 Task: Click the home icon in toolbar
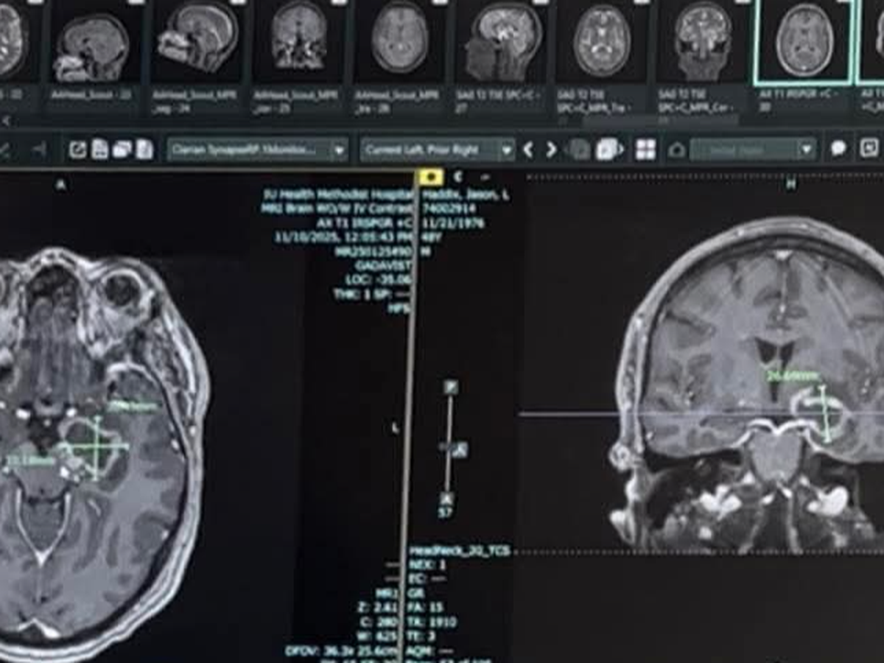676,150
